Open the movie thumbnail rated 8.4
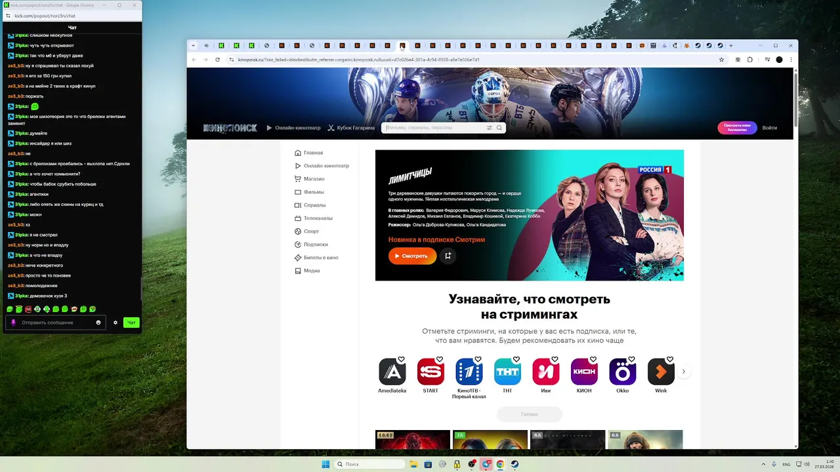 [x=413, y=440]
